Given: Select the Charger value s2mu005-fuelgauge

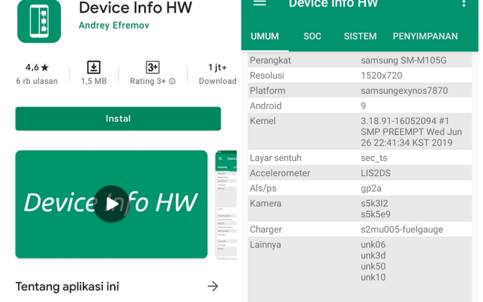Looking at the screenshot, I should tap(401, 230).
